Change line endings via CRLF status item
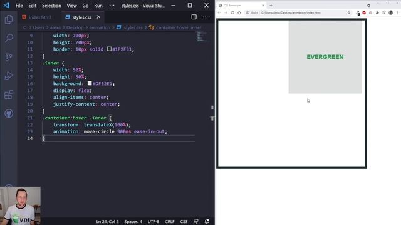401x225 pixels. tap(170, 221)
